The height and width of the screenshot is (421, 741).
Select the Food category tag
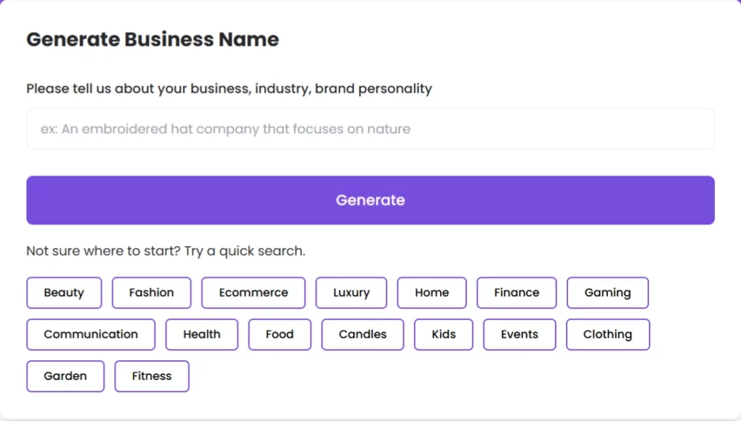pyautogui.click(x=279, y=334)
